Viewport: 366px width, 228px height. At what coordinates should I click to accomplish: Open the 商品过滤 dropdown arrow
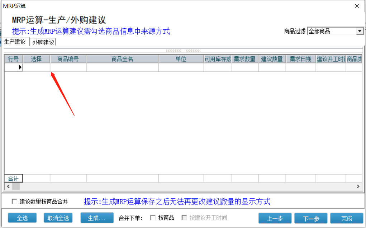pyautogui.click(x=360, y=31)
